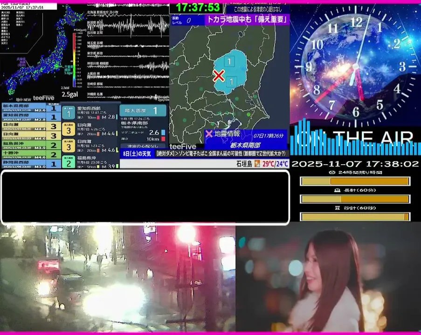Viewport: 421px width, 335px height.
Task: Click the upper intensity 1 marker on Tochigi map
Action: pyautogui.click(x=229, y=61)
